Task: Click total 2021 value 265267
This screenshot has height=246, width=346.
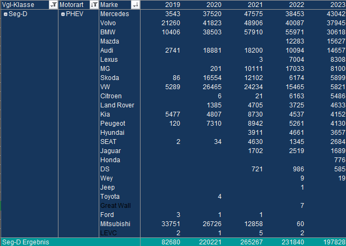Action: 252,242
